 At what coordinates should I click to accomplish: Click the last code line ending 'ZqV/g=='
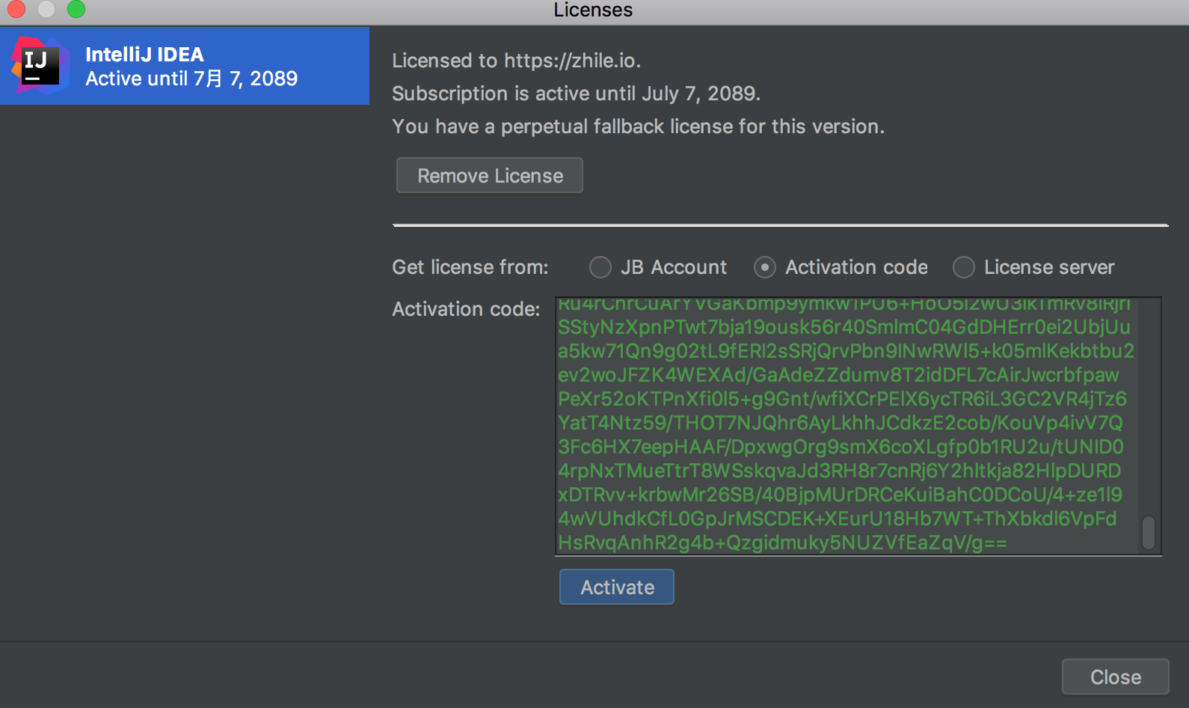783,543
